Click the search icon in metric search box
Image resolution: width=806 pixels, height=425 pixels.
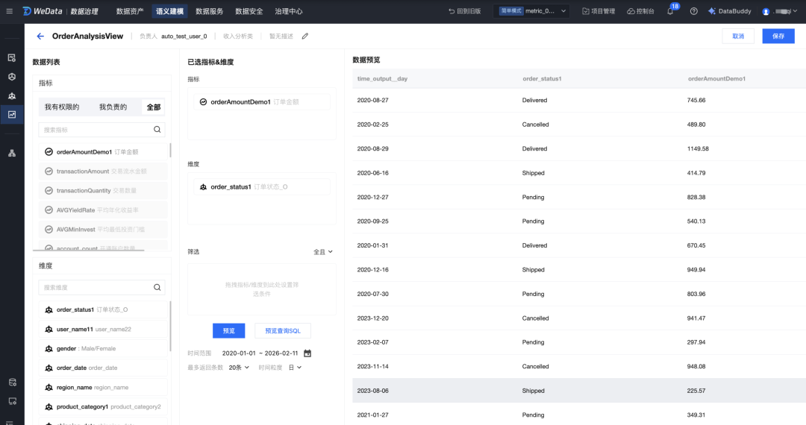[157, 130]
